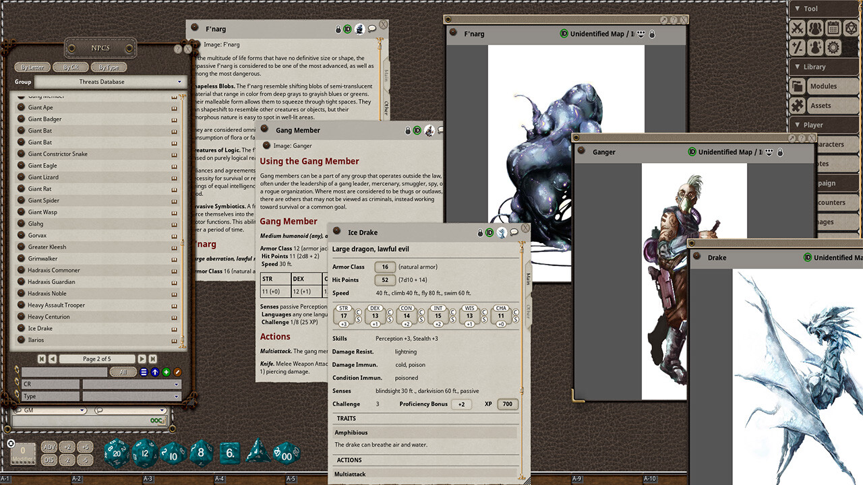This screenshot has height=485, width=863.
Task: Select the modifiers +/- tool icon
Action: tap(798, 47)
